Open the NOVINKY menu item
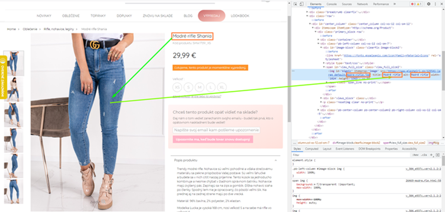This screenshot has height=212, width=445. click(x=44, y=16)
